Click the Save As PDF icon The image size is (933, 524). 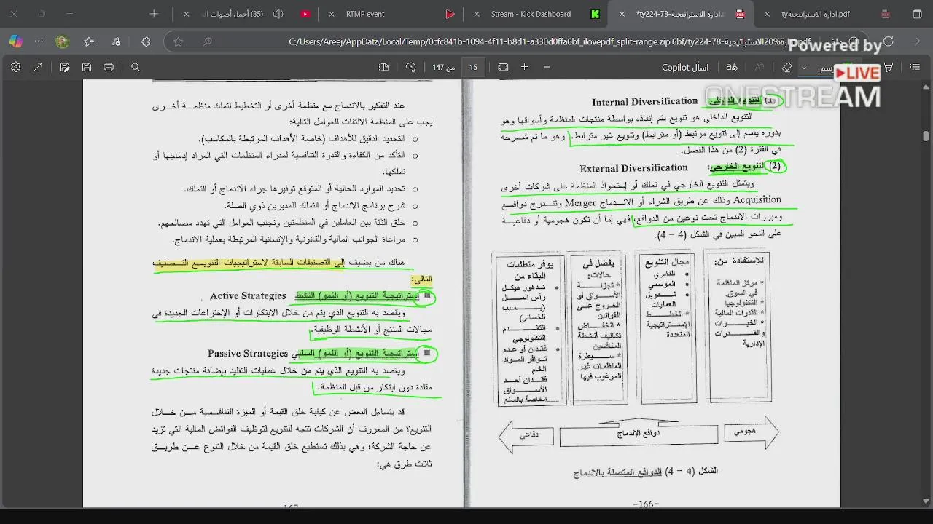[x=65, y=67]
